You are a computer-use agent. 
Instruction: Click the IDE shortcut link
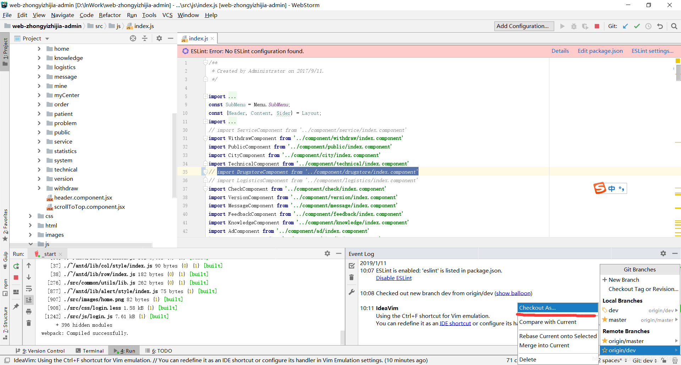[455, 323]
